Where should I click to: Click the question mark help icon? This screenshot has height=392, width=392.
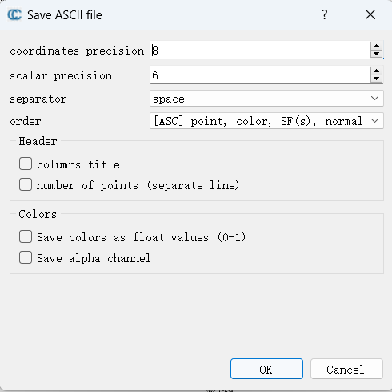324,14
